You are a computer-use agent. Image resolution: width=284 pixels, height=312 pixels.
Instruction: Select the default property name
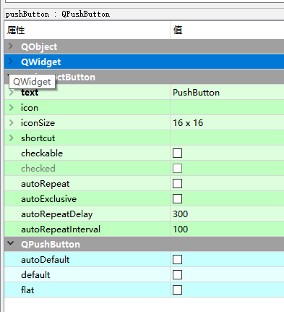click(35, 275)
